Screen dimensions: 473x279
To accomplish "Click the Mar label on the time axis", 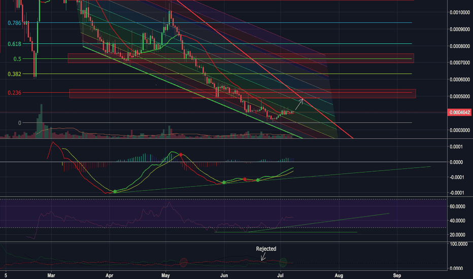I will click(x=51, y=275).
